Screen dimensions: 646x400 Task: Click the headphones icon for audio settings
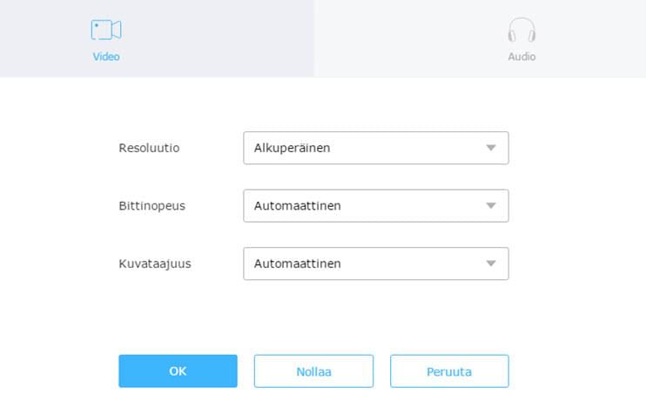(522, 30)
